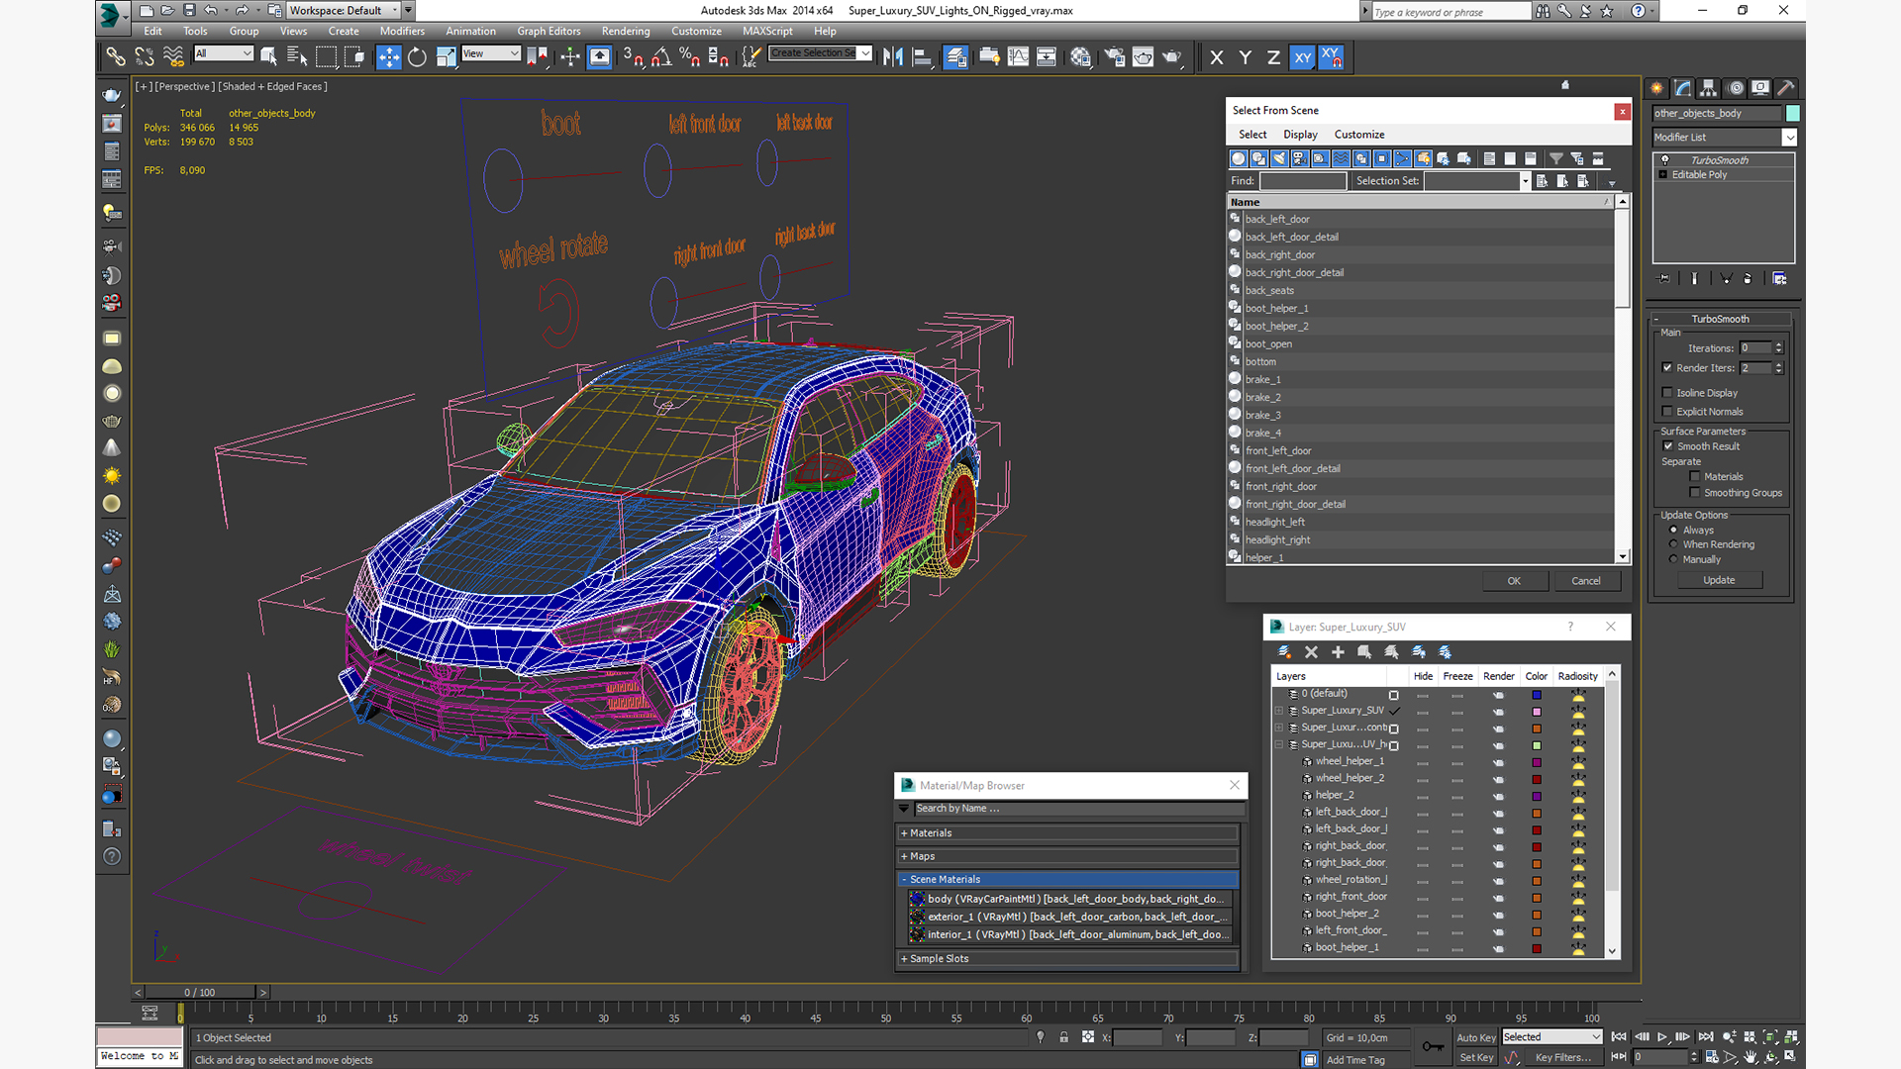Delete highlighted layer with X icon
1901x1069 pixels.
(x=1311, y=652)
